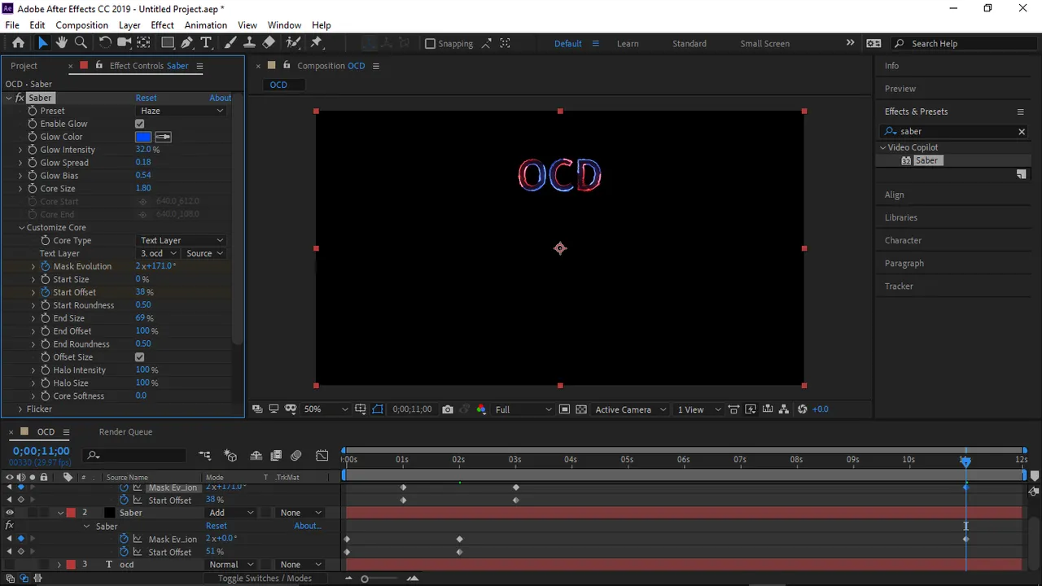Take snapshot with camera icon
The width and height of the screenshot is (1042, 586).
pyautogui.click(x=448, y=409)
